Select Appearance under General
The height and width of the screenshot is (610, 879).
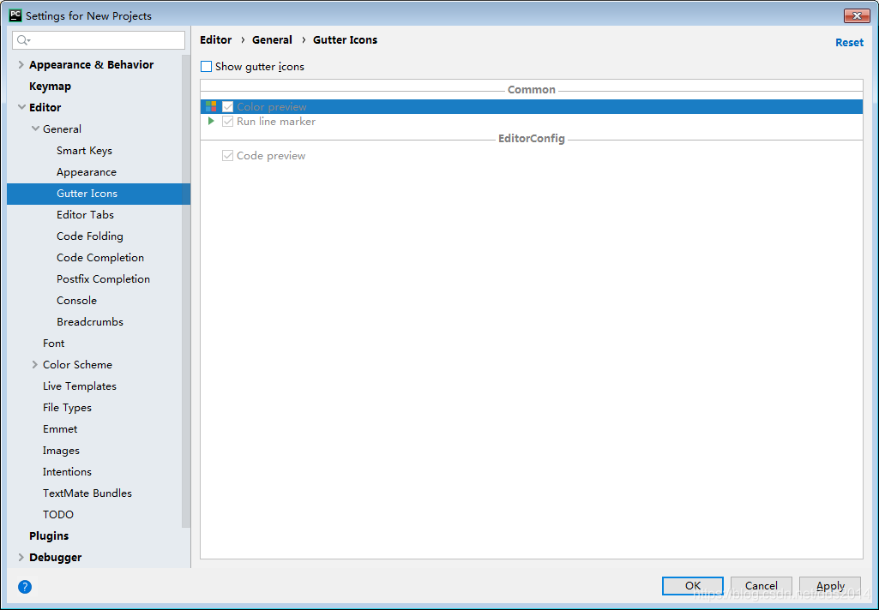[x=87, y=172]
